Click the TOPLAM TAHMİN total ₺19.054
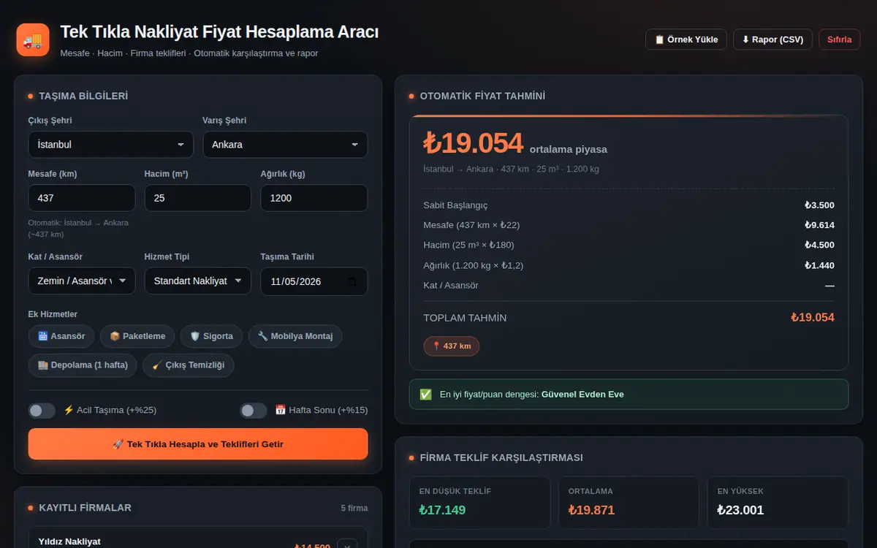The width and height of the screenshot is (877, 548). pos(813,317)
